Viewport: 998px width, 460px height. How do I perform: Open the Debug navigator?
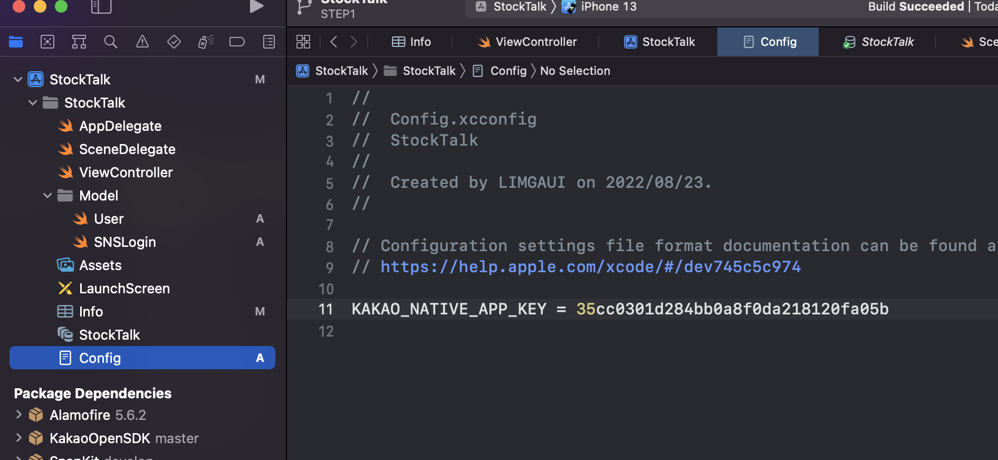coord(206,42)
